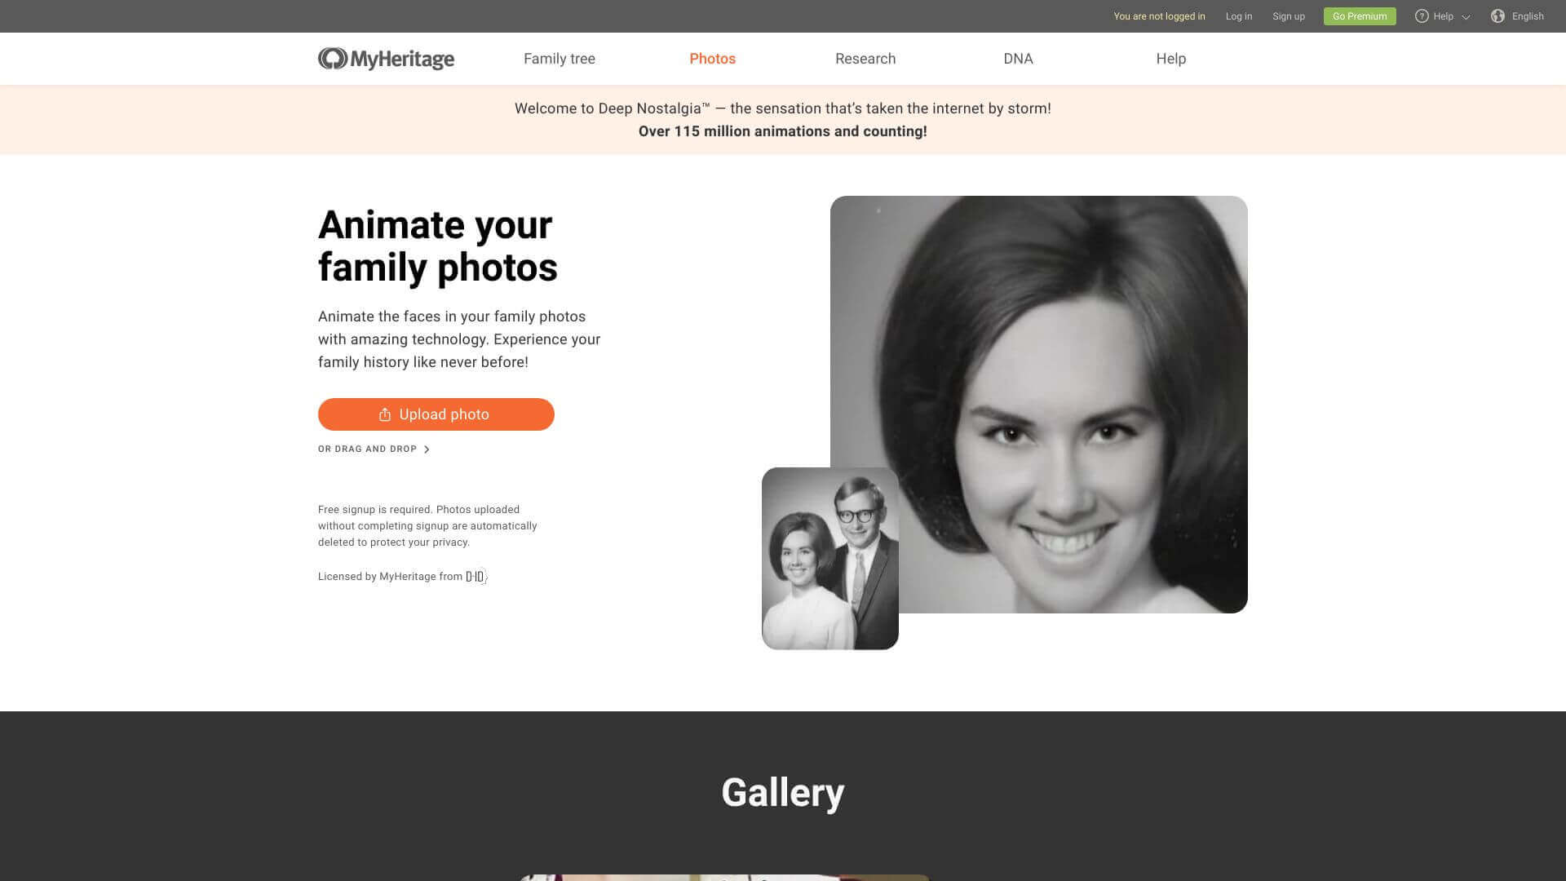Switch to the Photos tab
This screenshot has height=881, width=1566.
712,59
